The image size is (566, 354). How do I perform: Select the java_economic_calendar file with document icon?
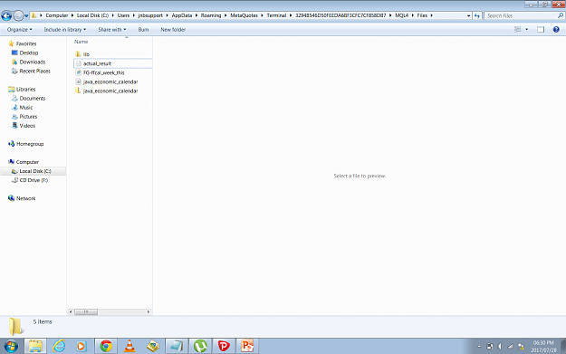point(110,81)
